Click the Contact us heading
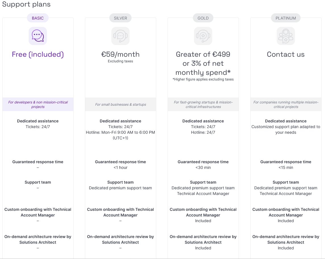Screen dimensions: 325x259 (x=286, y=54)
